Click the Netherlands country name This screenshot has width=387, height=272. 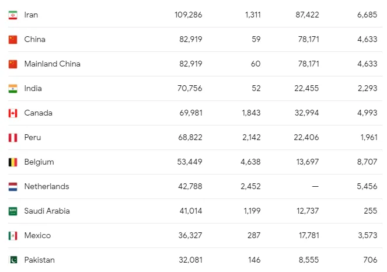[47, 186]
